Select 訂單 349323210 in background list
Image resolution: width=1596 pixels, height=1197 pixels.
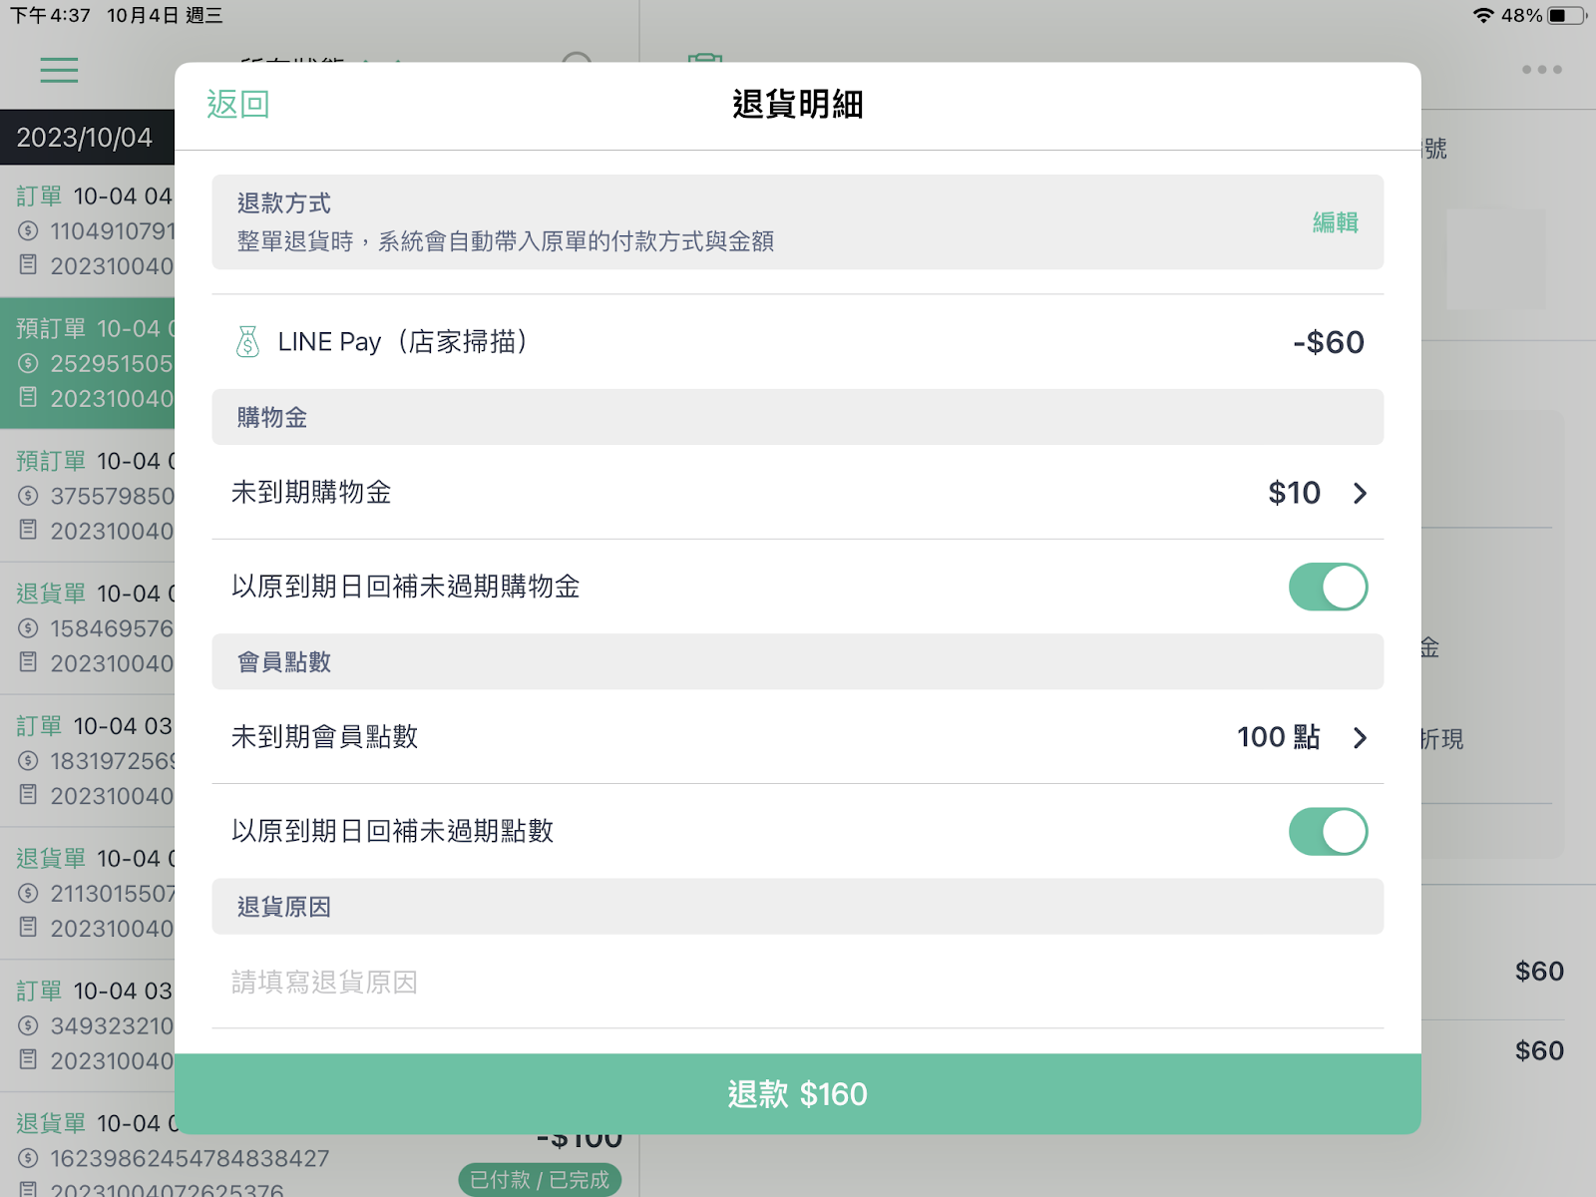click(88, 1026)
